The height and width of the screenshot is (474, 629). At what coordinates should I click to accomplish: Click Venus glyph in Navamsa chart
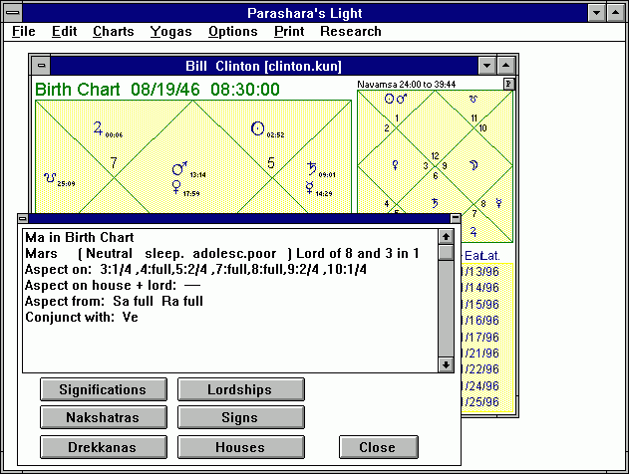(395, 164)
